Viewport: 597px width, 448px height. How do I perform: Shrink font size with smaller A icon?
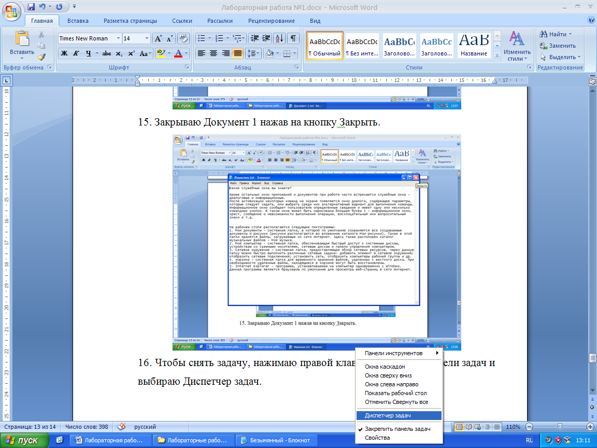(x=169, y=38)
